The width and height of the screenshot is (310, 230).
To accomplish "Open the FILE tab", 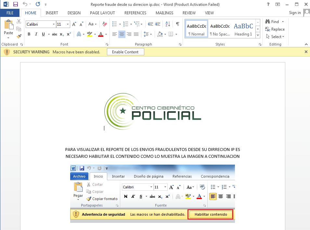I will tap(10, 13).
